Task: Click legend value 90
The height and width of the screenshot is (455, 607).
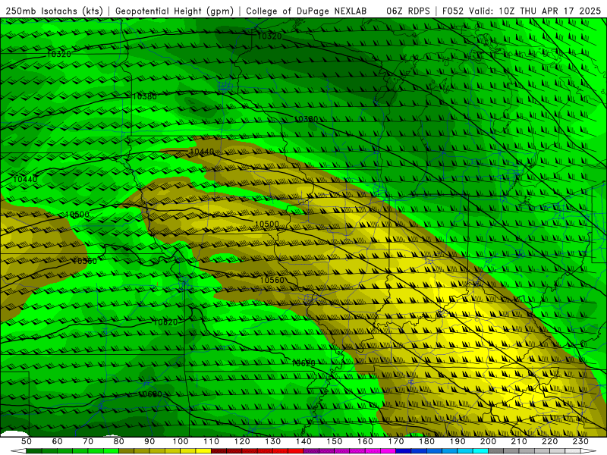Action: [149, 441]
